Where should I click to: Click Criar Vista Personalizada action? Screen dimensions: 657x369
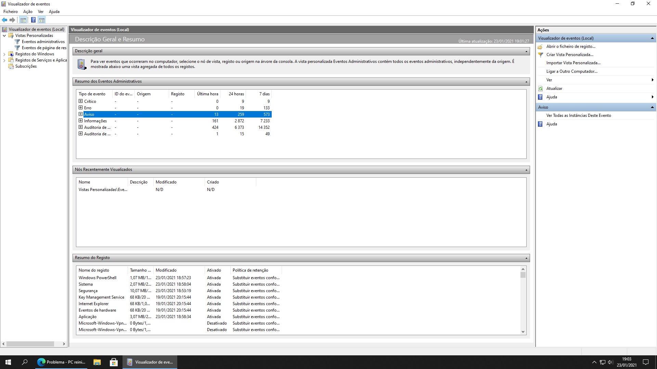click(569, 55)
